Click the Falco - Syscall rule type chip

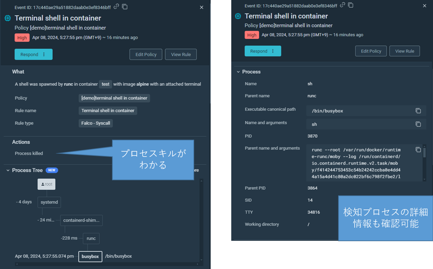tap(95, 123)
